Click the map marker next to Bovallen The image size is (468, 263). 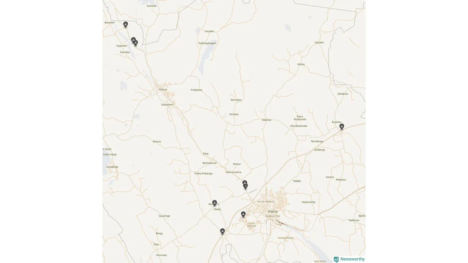click(125, 24)
